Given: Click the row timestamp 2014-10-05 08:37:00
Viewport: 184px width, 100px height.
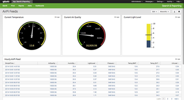Looking at the screenshot, I should coord(13,86).
